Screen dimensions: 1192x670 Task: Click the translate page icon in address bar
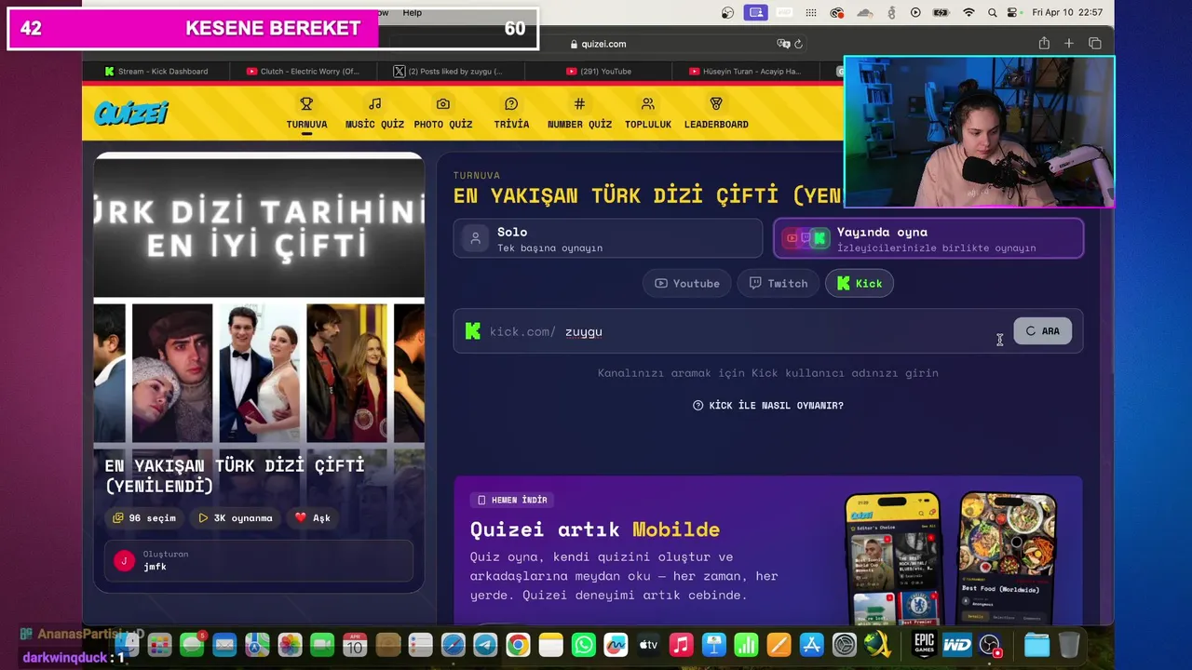784,44
